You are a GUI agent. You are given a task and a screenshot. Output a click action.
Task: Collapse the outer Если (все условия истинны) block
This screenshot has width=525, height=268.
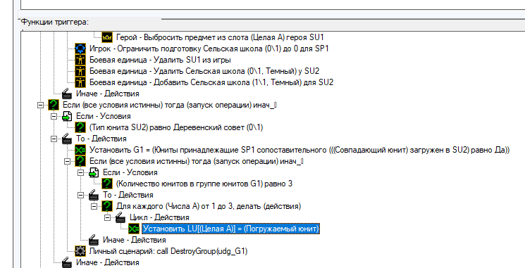click(40, 106)
